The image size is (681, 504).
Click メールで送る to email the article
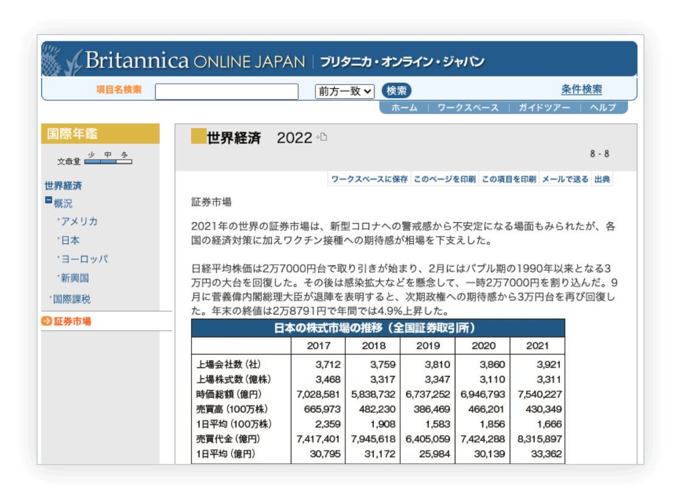point(565,179)
